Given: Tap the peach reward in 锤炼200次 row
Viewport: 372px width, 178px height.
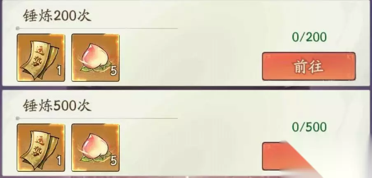Looking at the screenshot, I should pyautogui.click(x=95, y=58).
